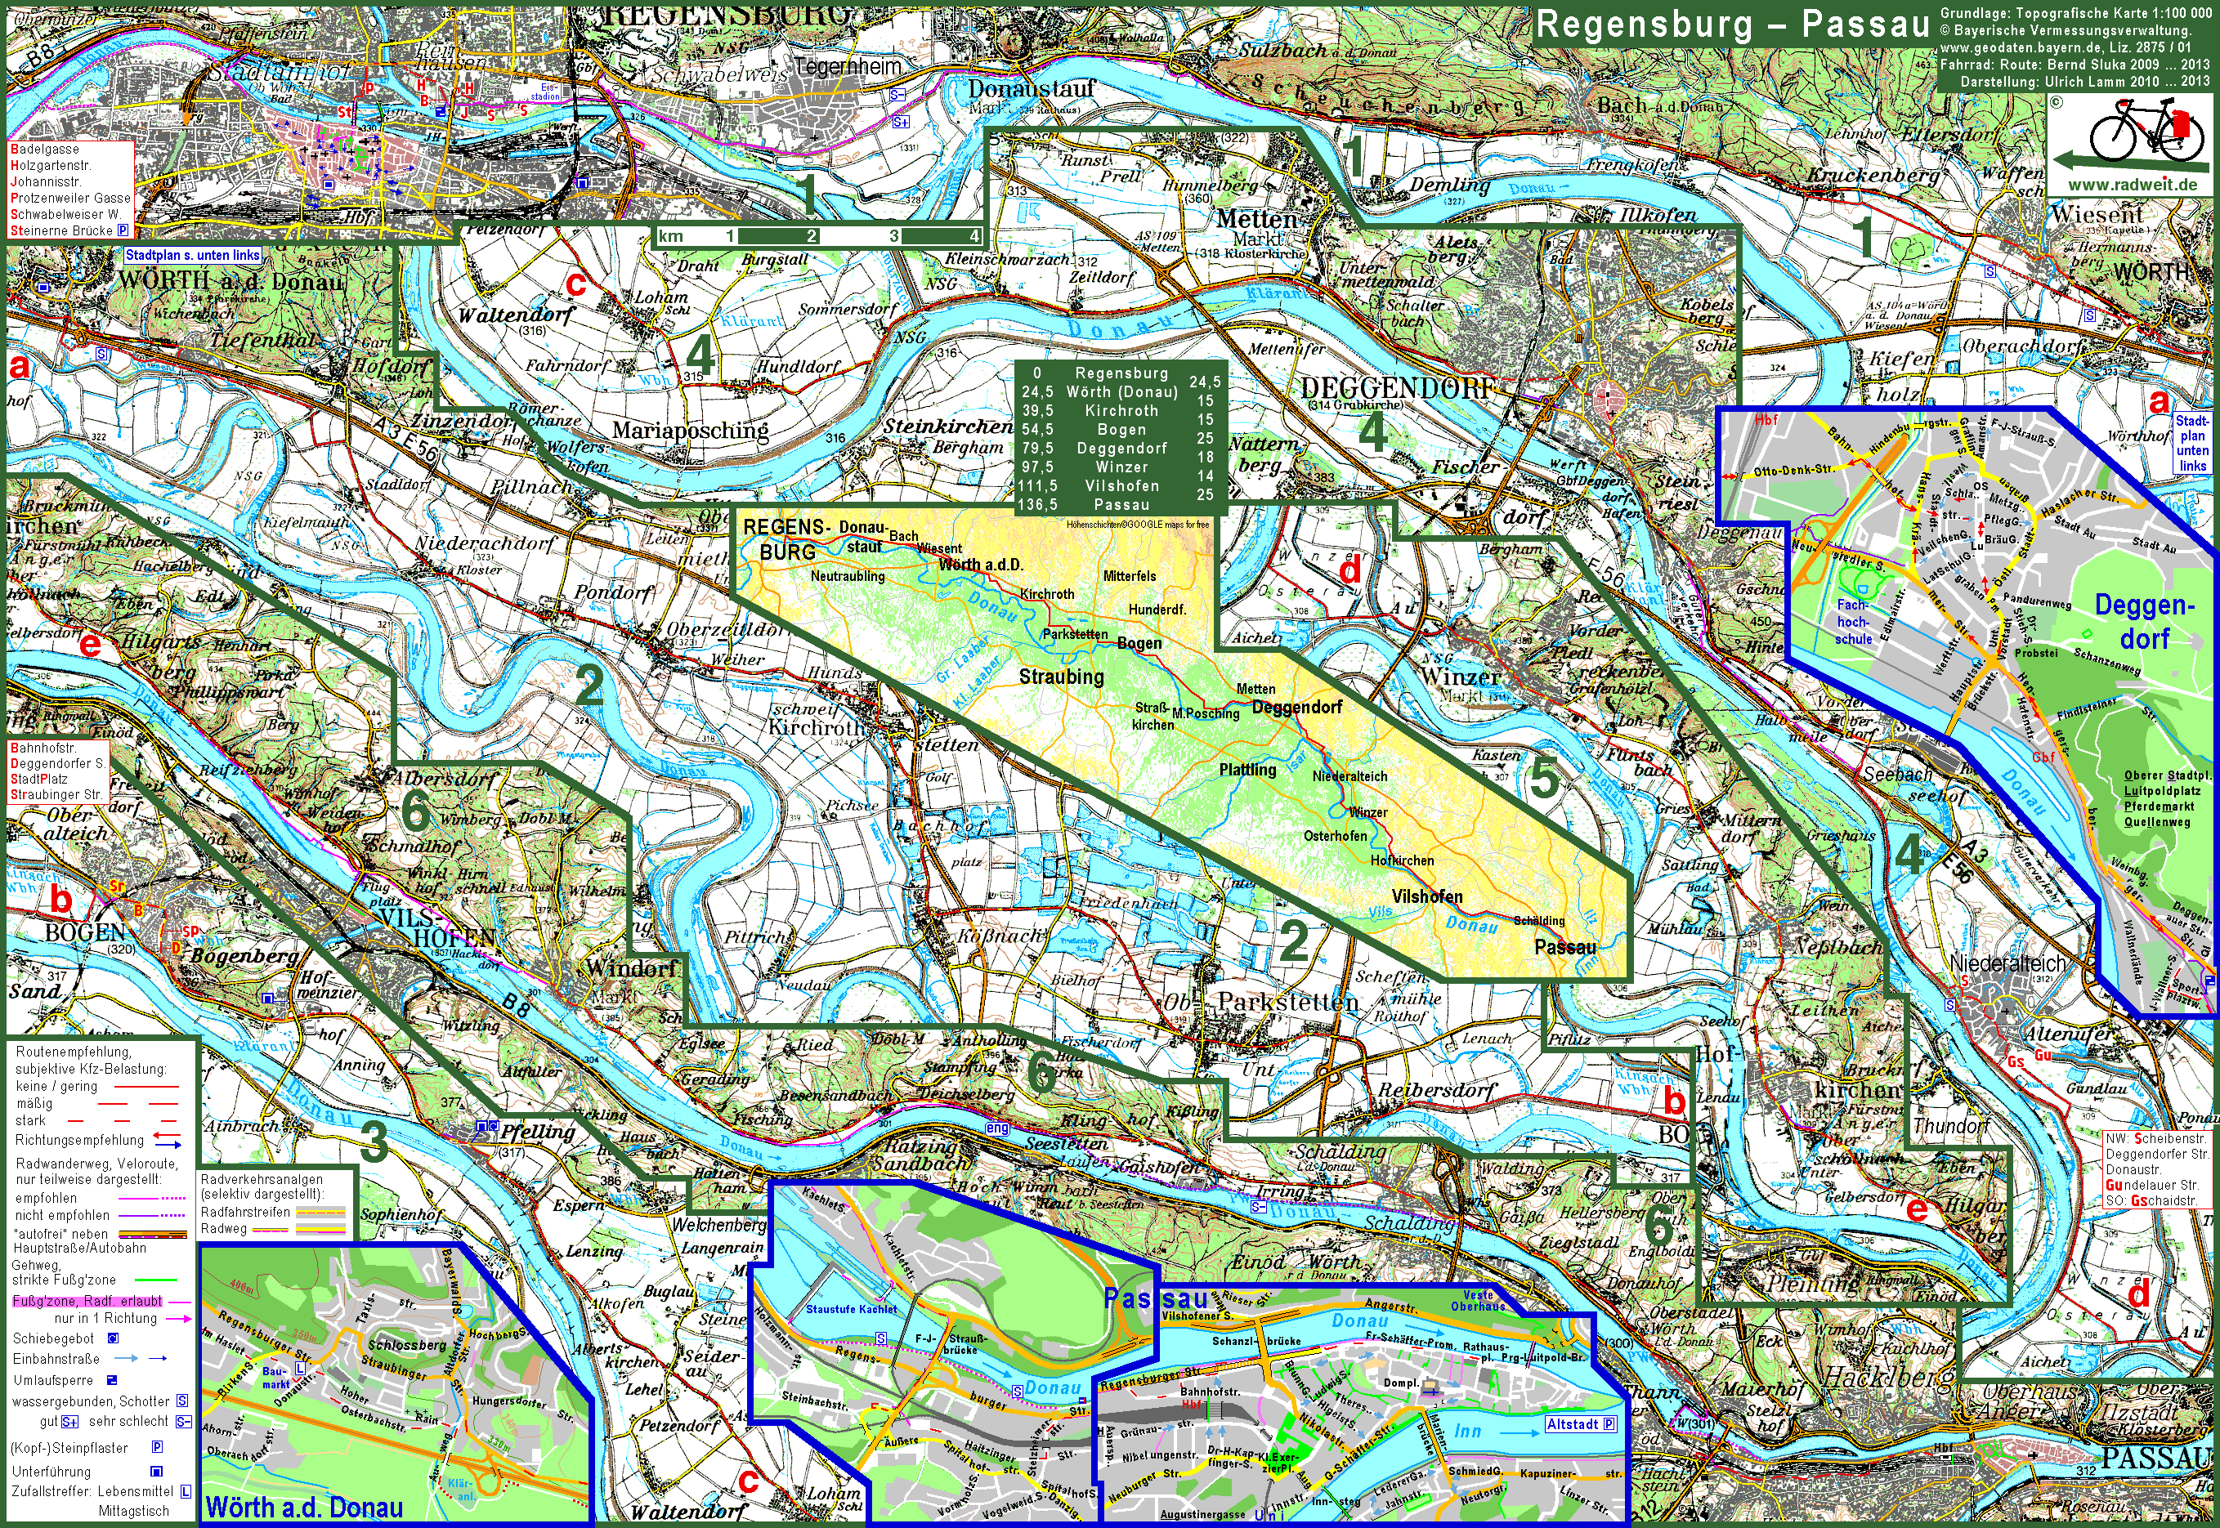Click the Lebensmittel L symbol in the legend

186,1491
